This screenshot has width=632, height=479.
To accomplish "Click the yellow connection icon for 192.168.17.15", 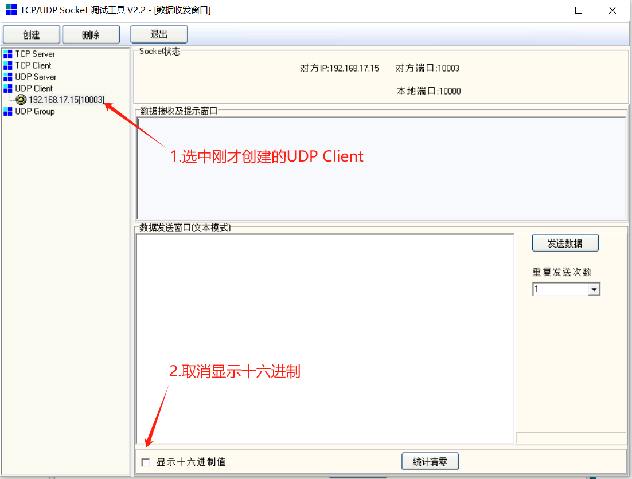I will click(22, 100).
